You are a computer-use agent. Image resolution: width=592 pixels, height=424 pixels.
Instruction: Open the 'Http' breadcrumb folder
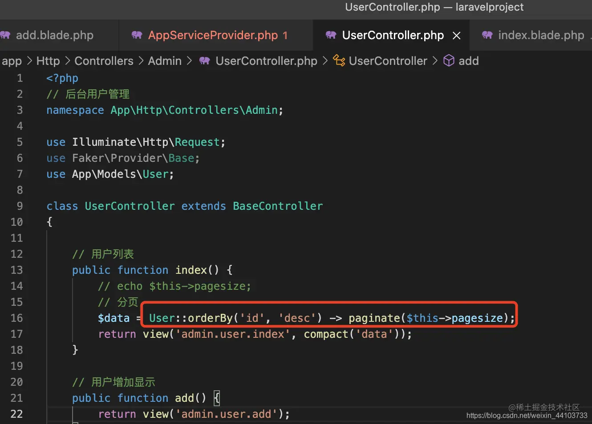pyautogui.click(x=48, y=61)
